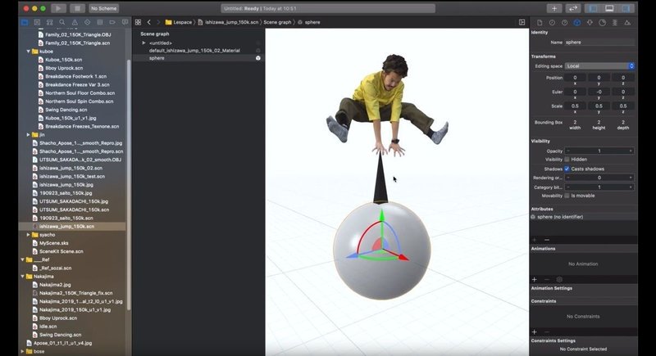The image size is (656, 356).
Task: Select the sphere node in scene graph
Action: point(157,58)
